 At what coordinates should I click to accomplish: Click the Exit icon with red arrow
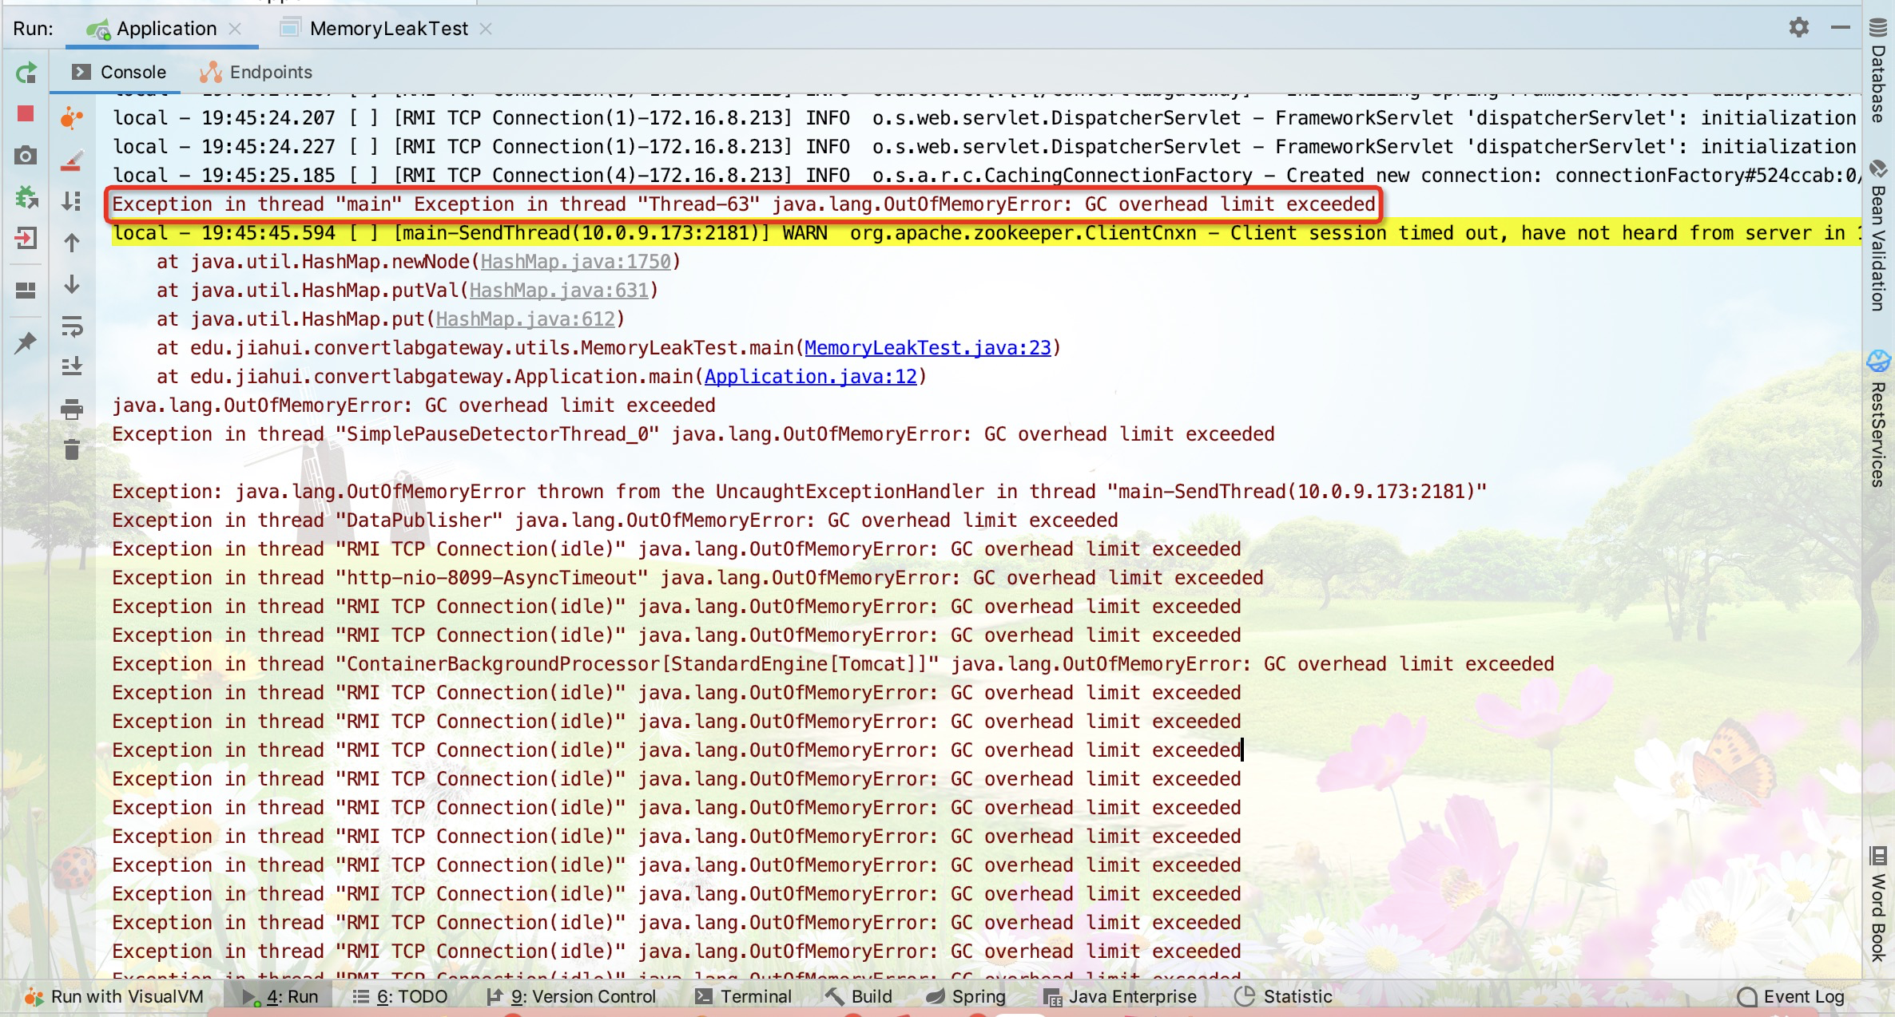tap(26, 238)
